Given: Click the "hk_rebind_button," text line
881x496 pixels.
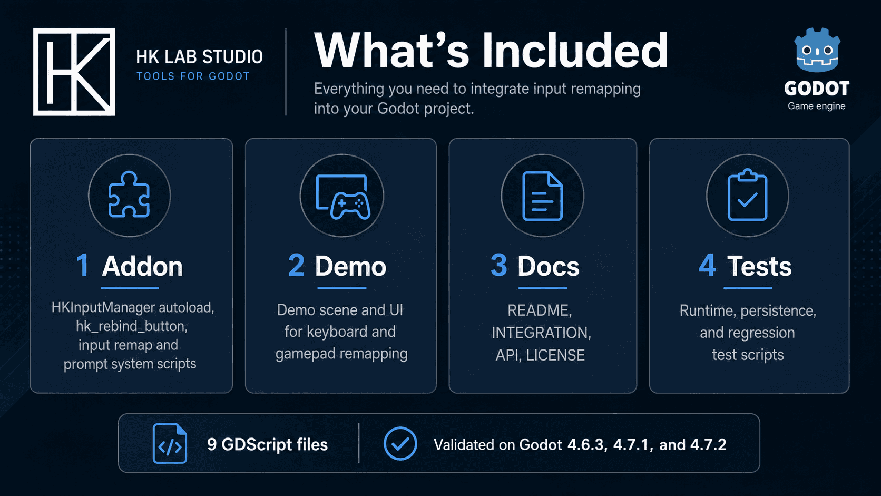Looking at the screenshot, I should click(132, 326).
